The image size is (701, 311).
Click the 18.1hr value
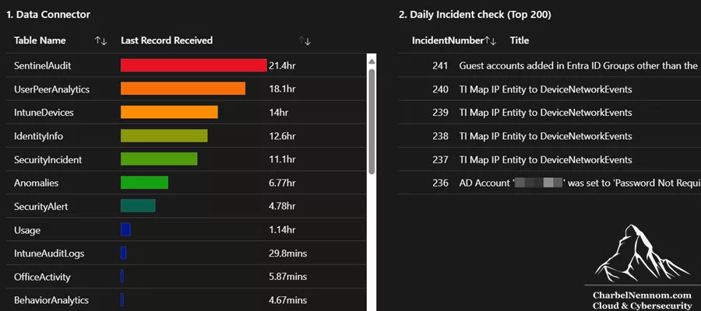282,89
